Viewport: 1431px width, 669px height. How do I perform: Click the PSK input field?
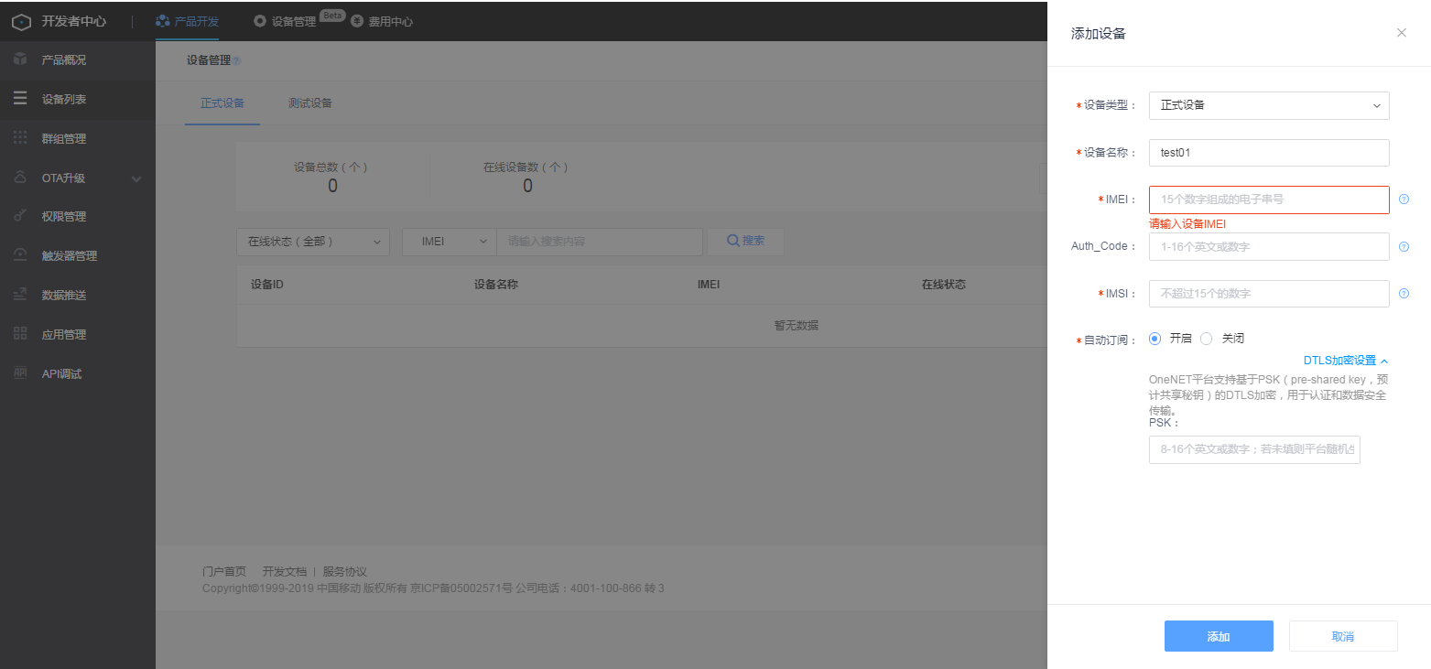point(1254,449)
